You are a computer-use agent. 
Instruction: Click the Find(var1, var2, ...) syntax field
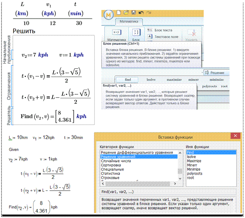click(x=168, y=192)
